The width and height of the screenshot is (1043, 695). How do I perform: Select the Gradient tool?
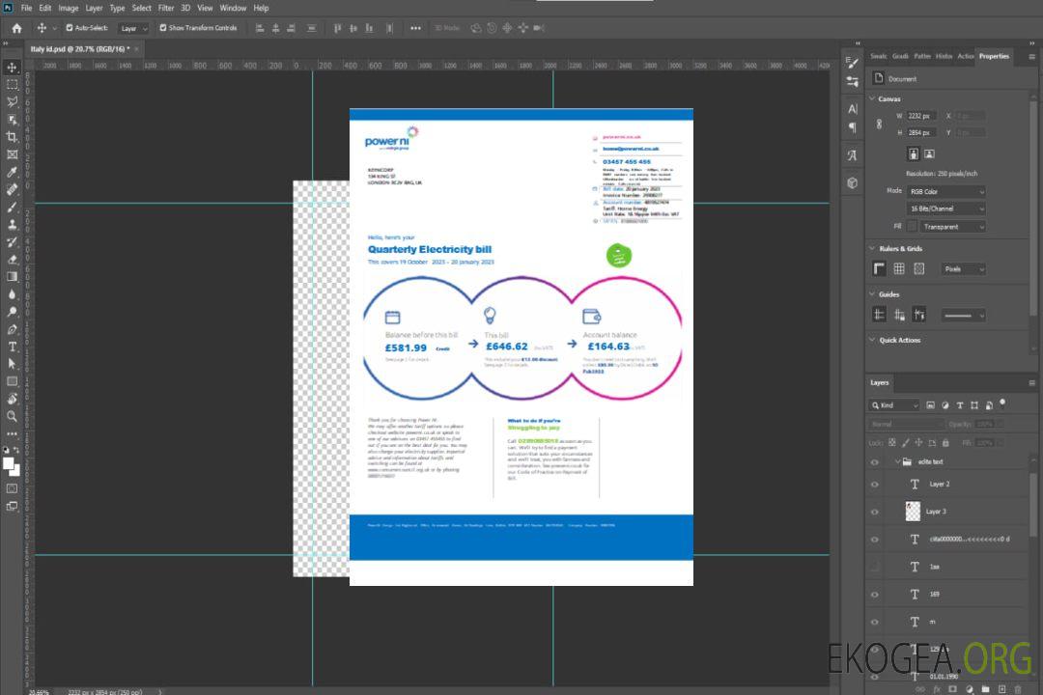13,277
